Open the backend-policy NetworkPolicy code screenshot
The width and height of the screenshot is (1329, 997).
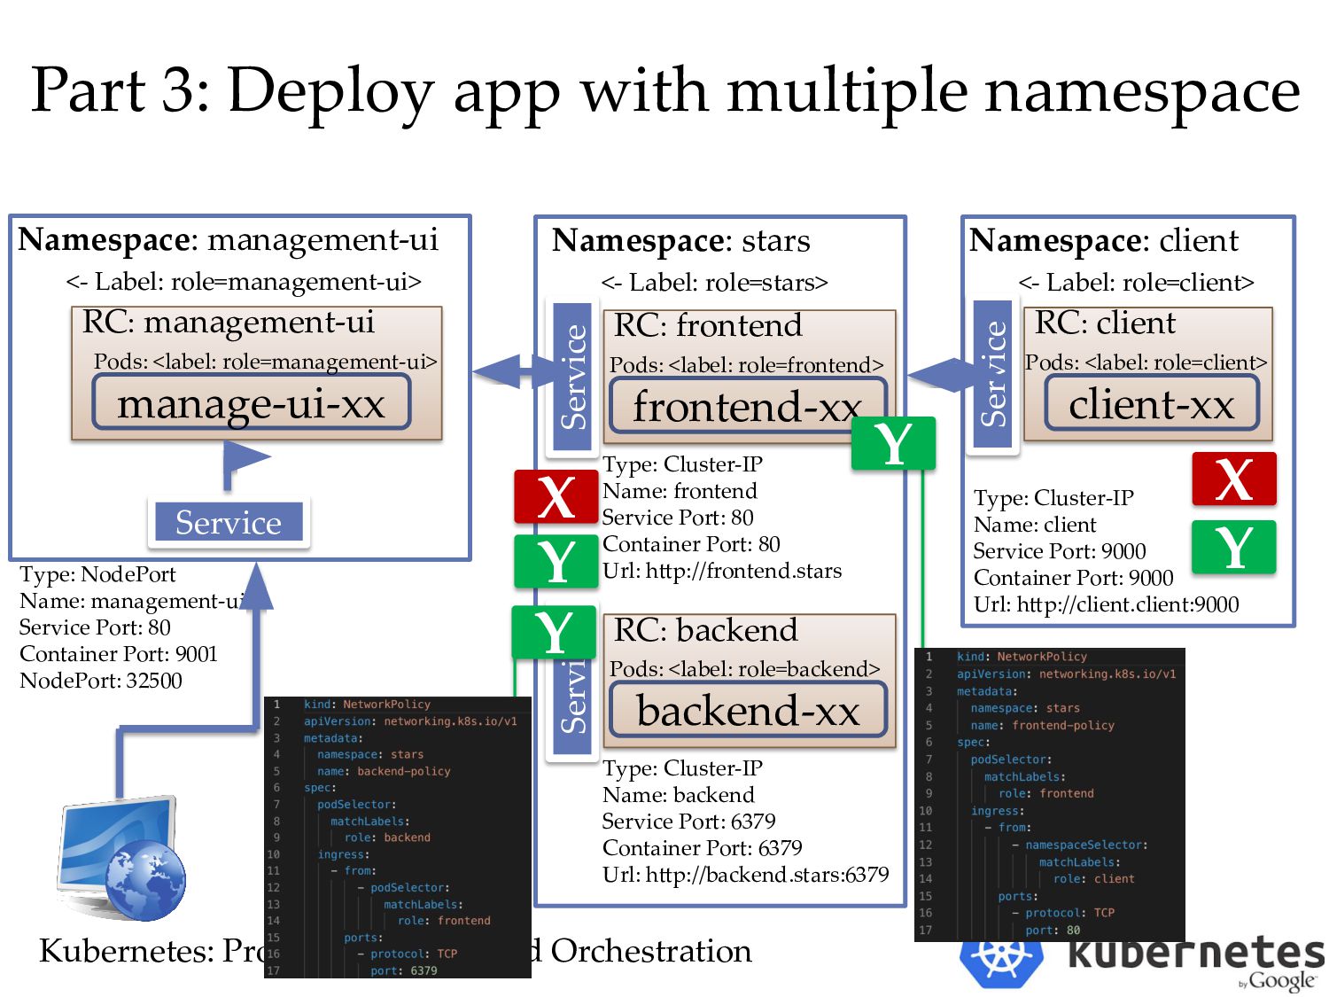(x=398, y=837)
